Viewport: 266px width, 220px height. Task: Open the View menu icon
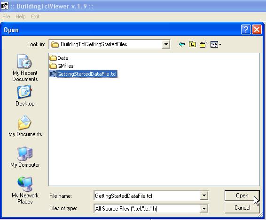tap(216, 45)
